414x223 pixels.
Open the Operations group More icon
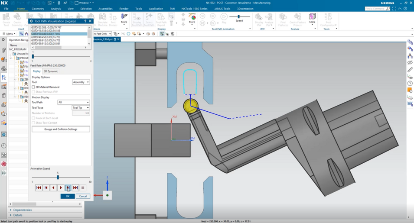point(124,19)
